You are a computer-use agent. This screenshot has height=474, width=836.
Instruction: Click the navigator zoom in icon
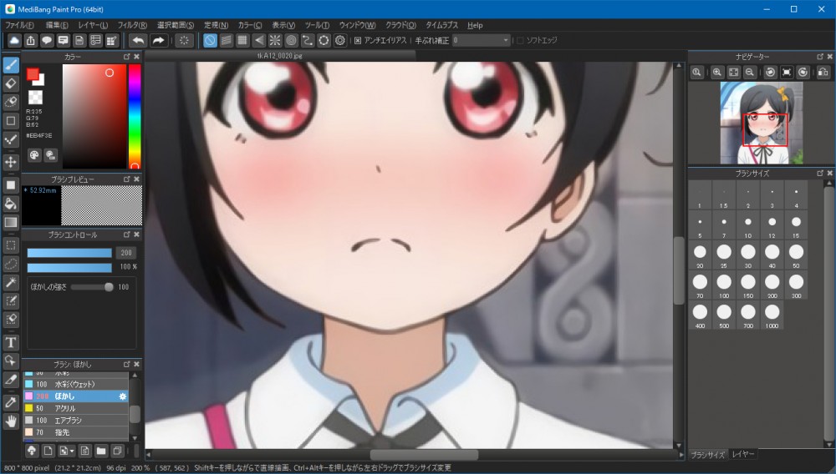coord(717,73)
